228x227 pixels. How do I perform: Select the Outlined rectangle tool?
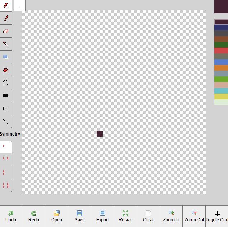[6, 109]
